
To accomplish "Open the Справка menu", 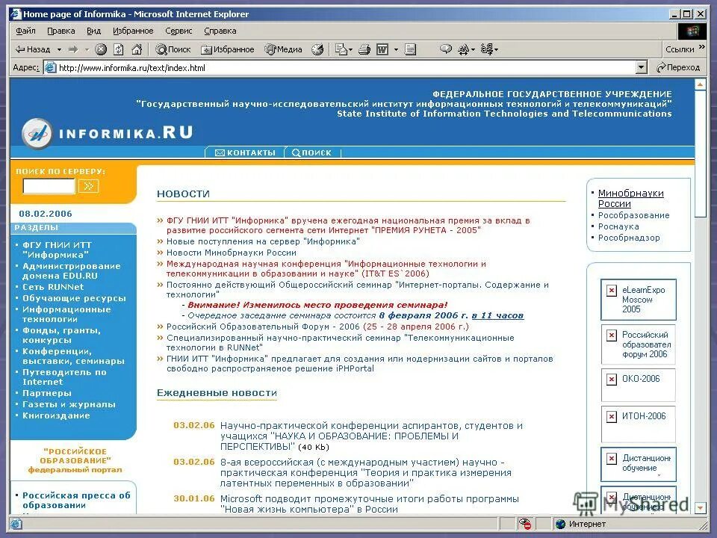I will (x=220, y=31).
